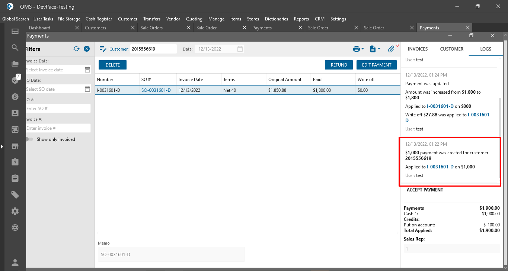
Task: Click the price tag sidebar icon
Action: click(x=15, y=195)
